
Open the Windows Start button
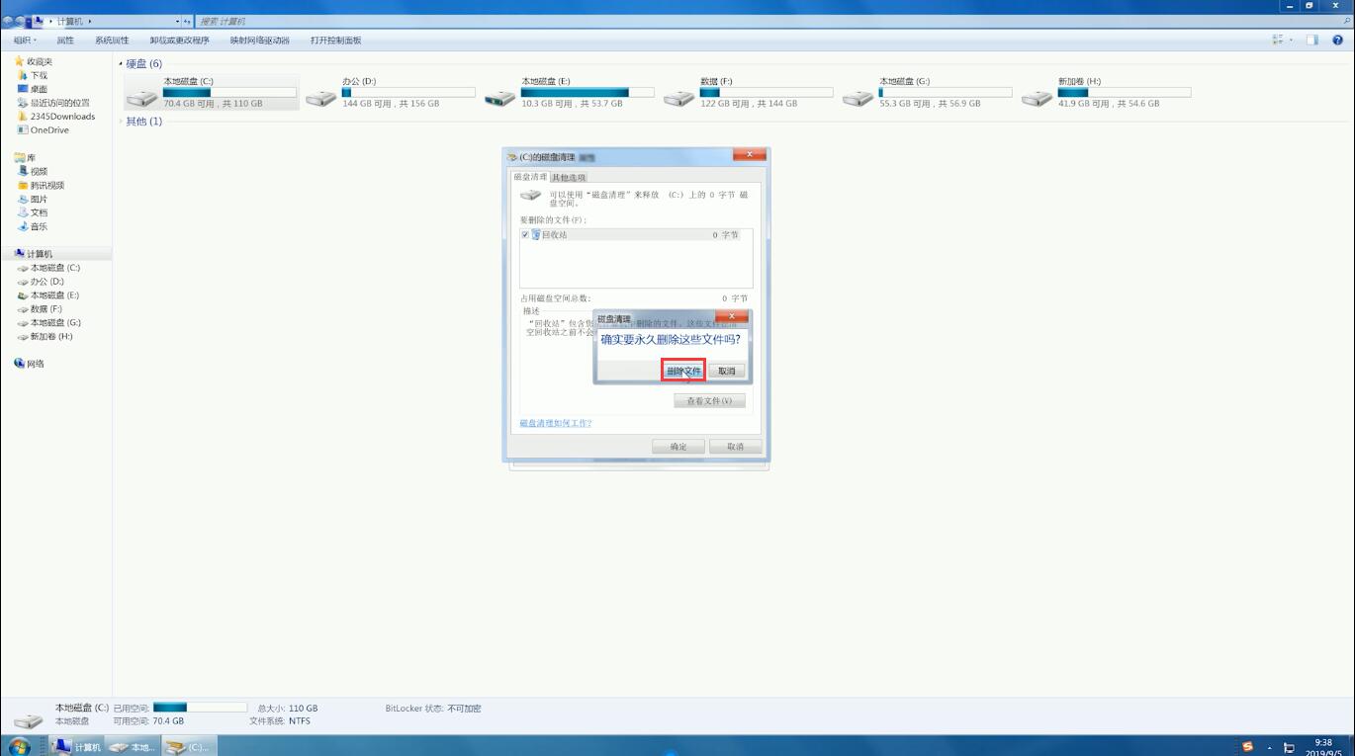[x=19, y=746]
